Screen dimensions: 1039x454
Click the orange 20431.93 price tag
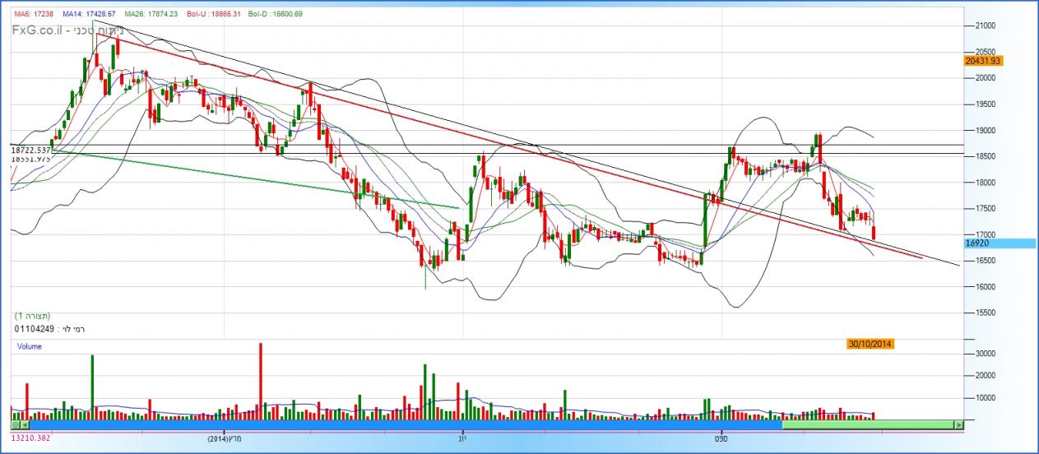point(982,61)
